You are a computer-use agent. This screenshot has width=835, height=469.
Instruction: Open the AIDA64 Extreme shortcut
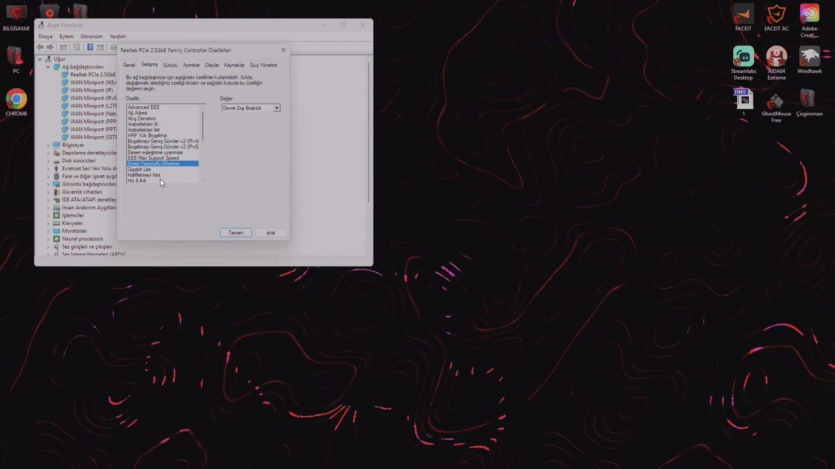click(x=776, y=63)
